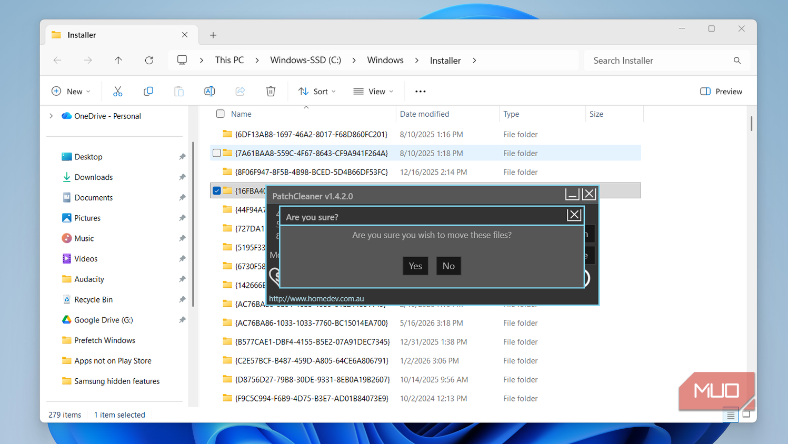Confirm move by clicking Yes
The height and width of the screenshot is (444, 788).
click(415, 266)
